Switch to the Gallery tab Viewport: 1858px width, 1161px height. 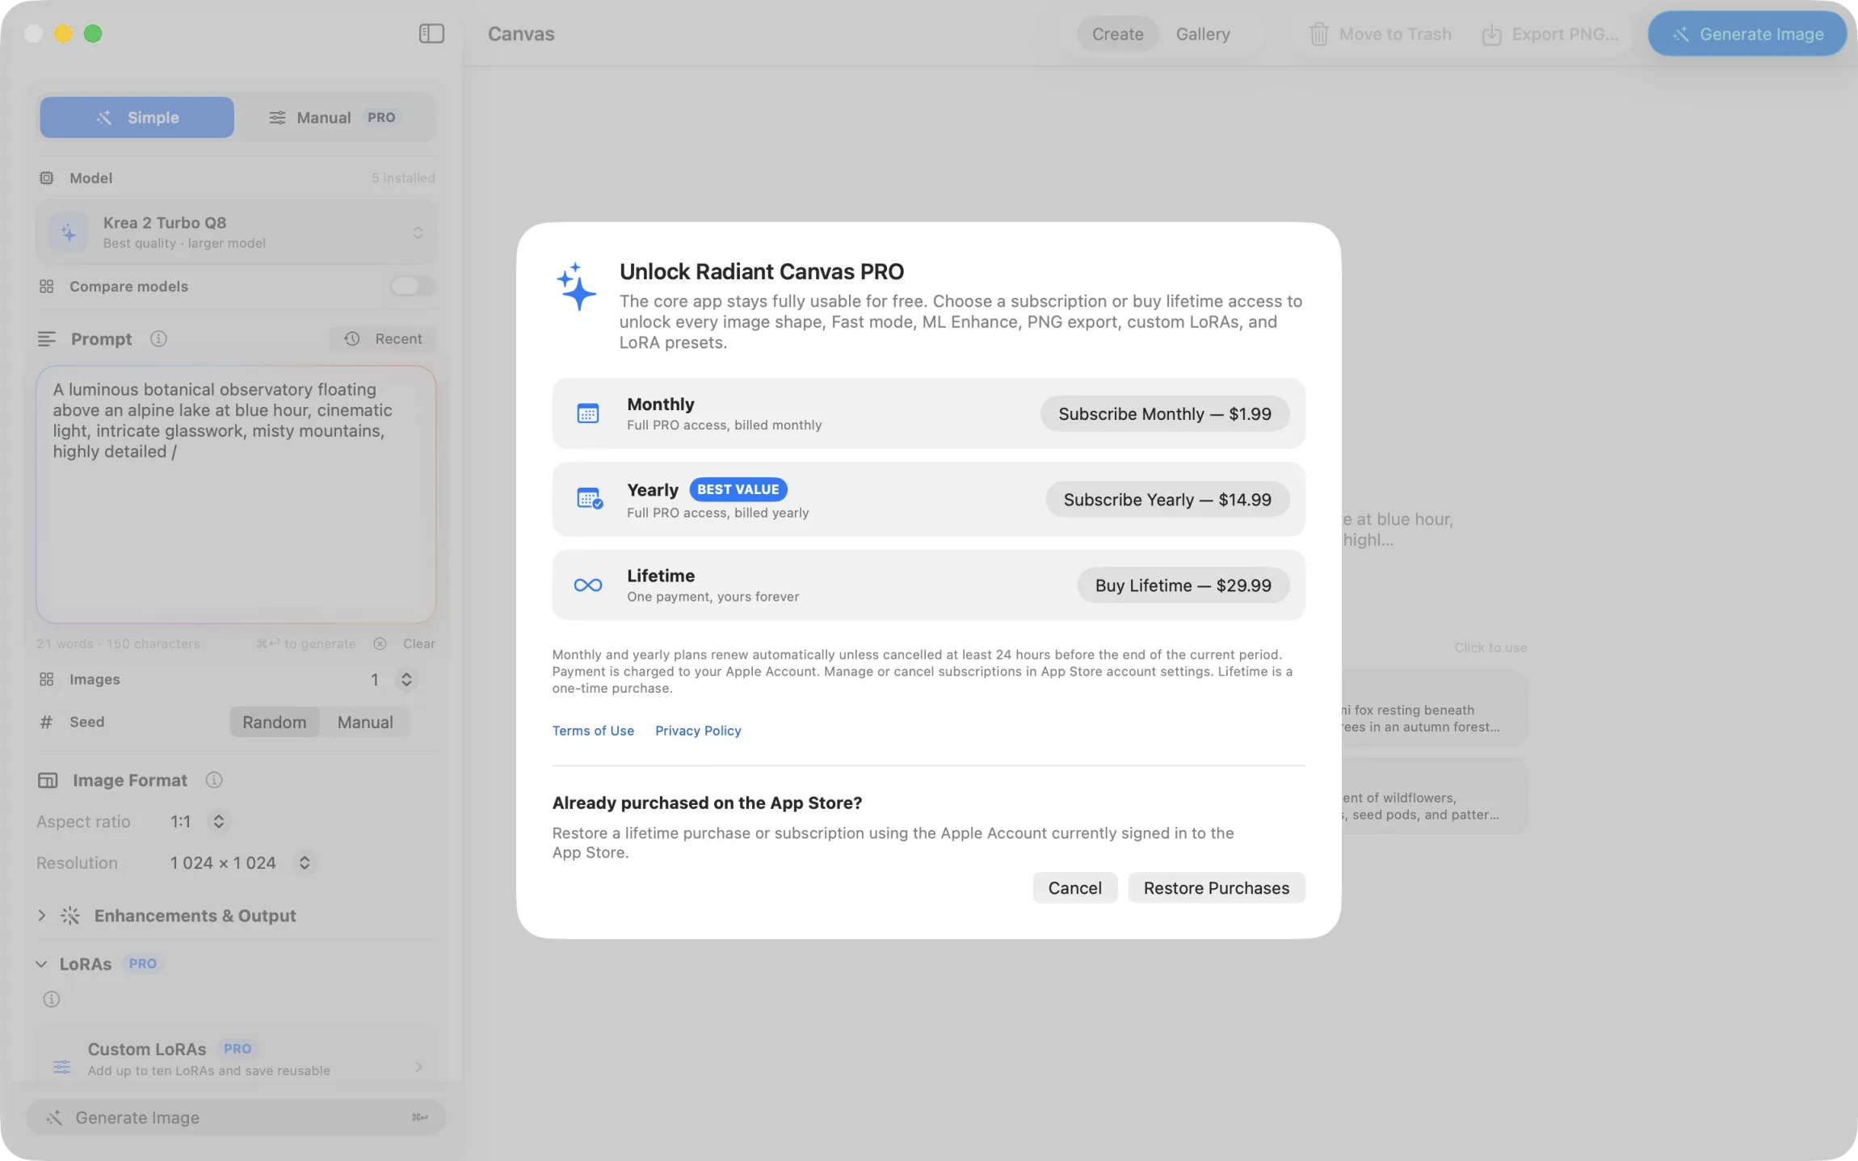coord(1203,34)
